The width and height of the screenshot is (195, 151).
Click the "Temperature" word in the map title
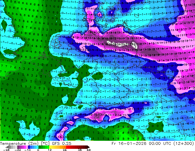pos(13,144)
